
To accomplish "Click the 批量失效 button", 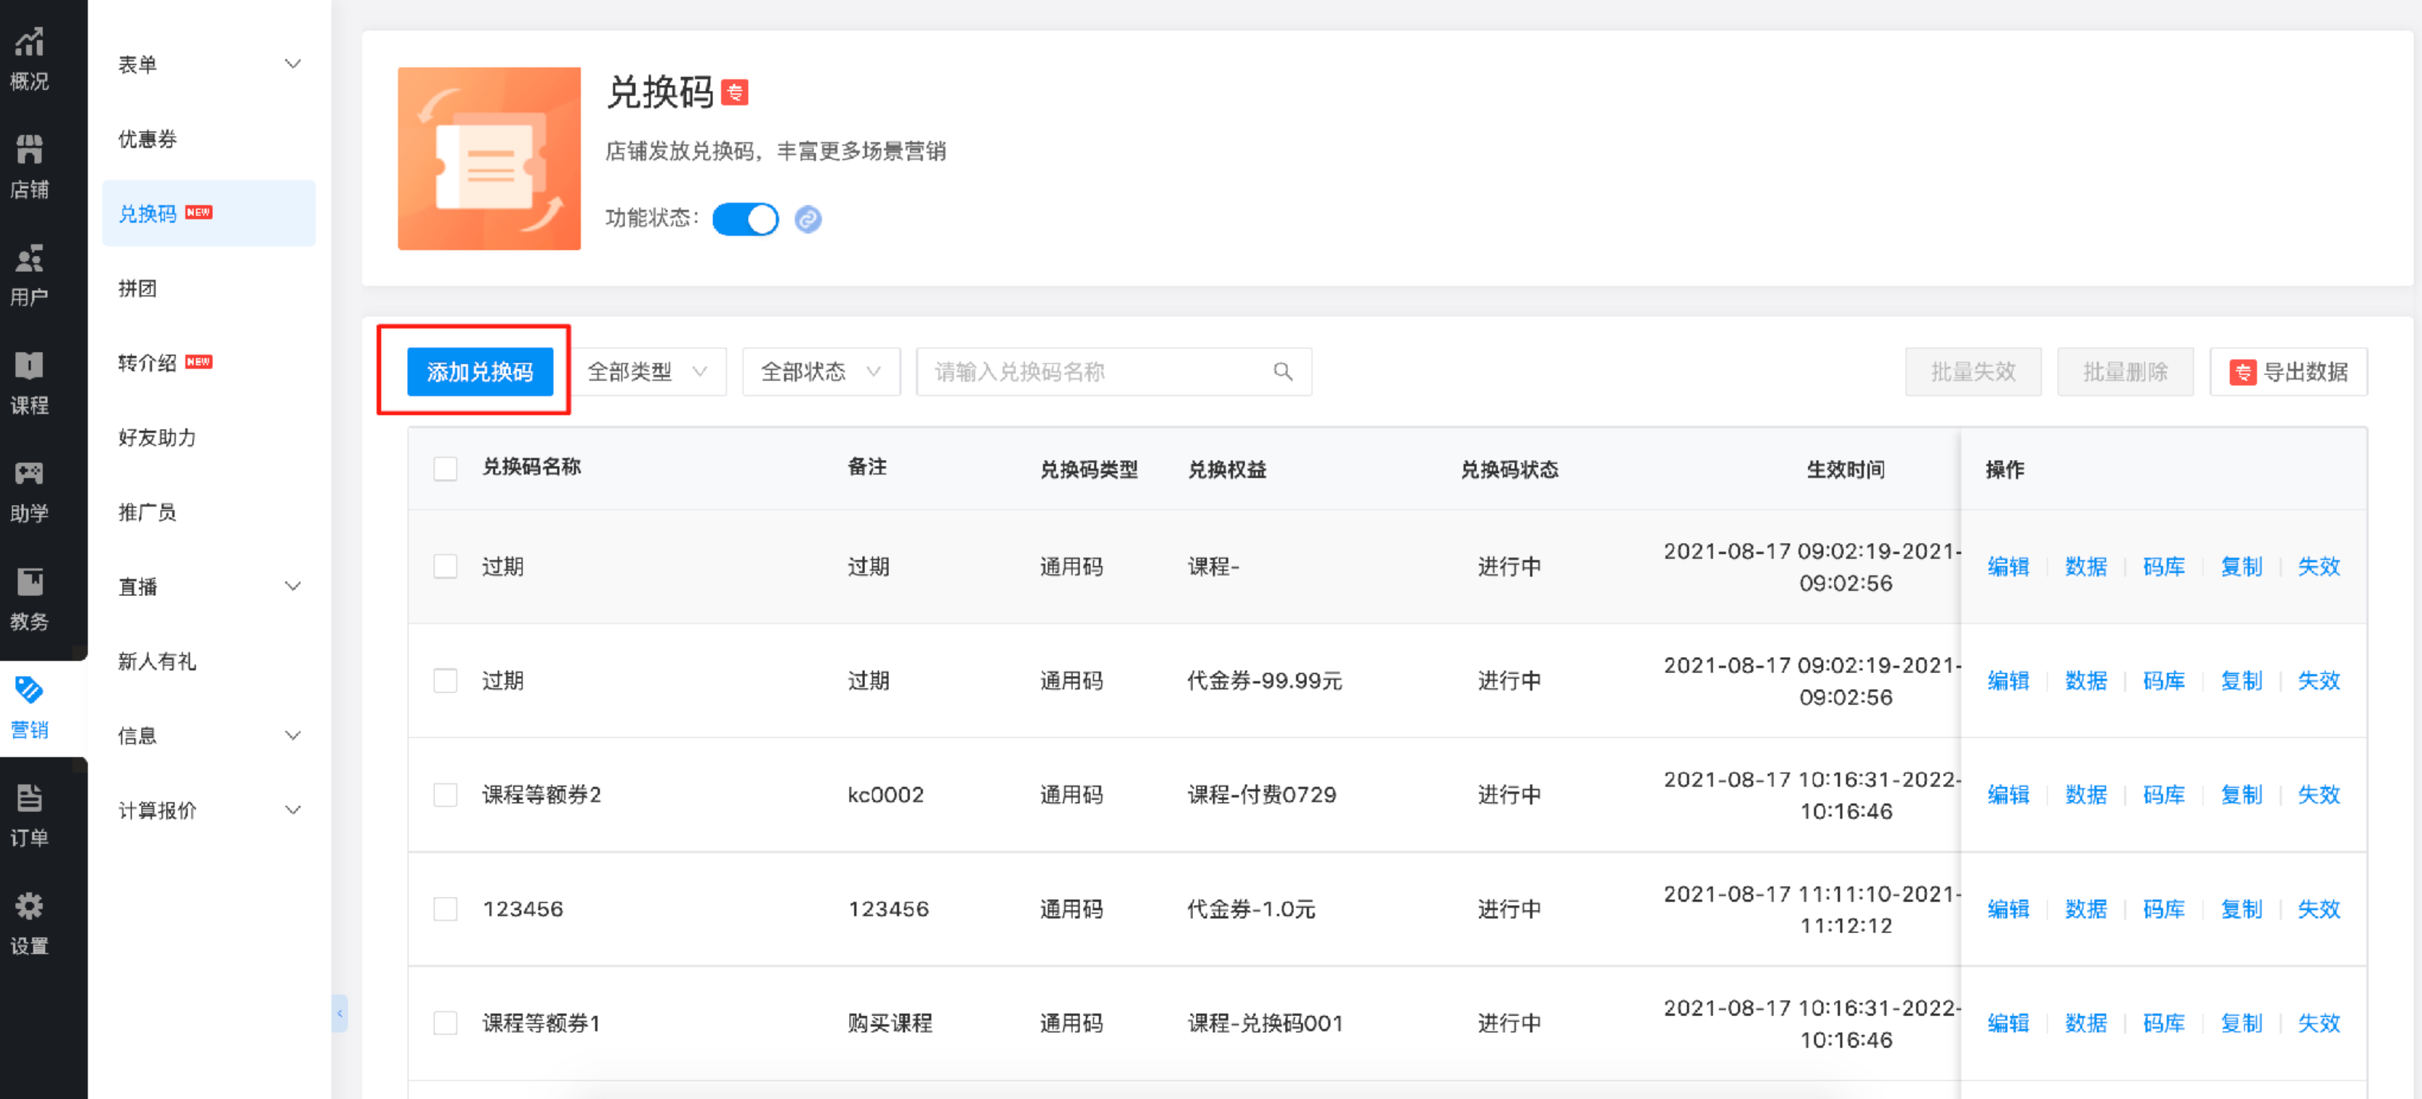I will click(x=1974, y=372).
